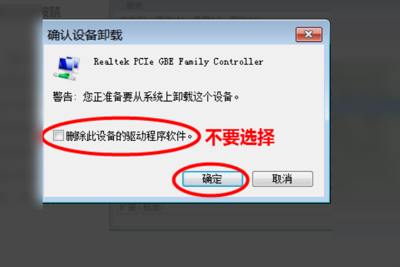Open the 操作 menu in background window
Viewport: 400px width, 267px height.
point(169,18)
